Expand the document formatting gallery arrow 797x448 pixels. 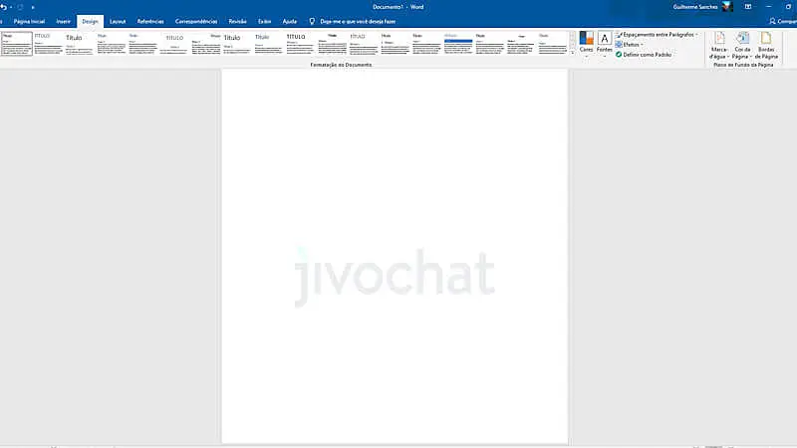point(572,52)
